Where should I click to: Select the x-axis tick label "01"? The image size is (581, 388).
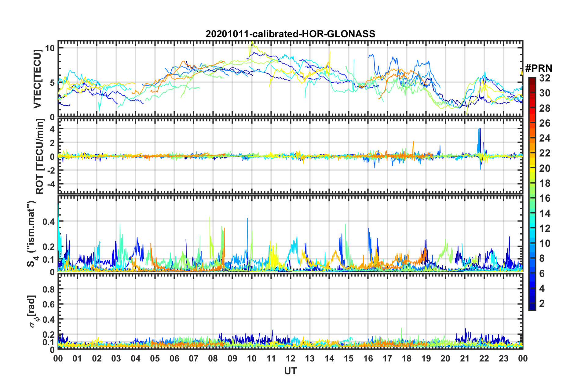pos(77,358)
